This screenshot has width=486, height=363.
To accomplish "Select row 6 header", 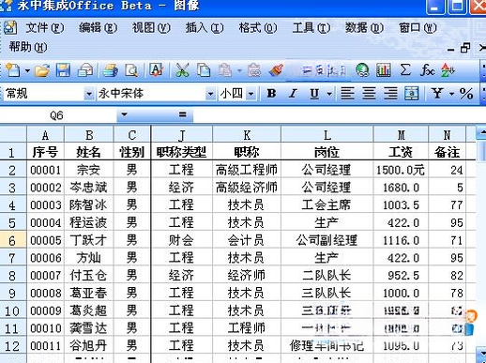I will [x=13, y=240].
